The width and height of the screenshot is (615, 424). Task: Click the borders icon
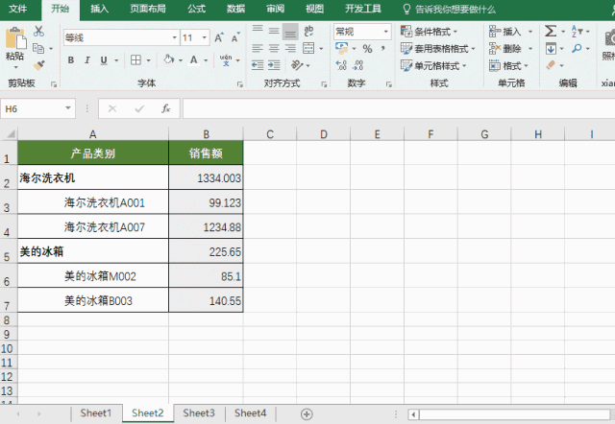(x=135, y=59)
